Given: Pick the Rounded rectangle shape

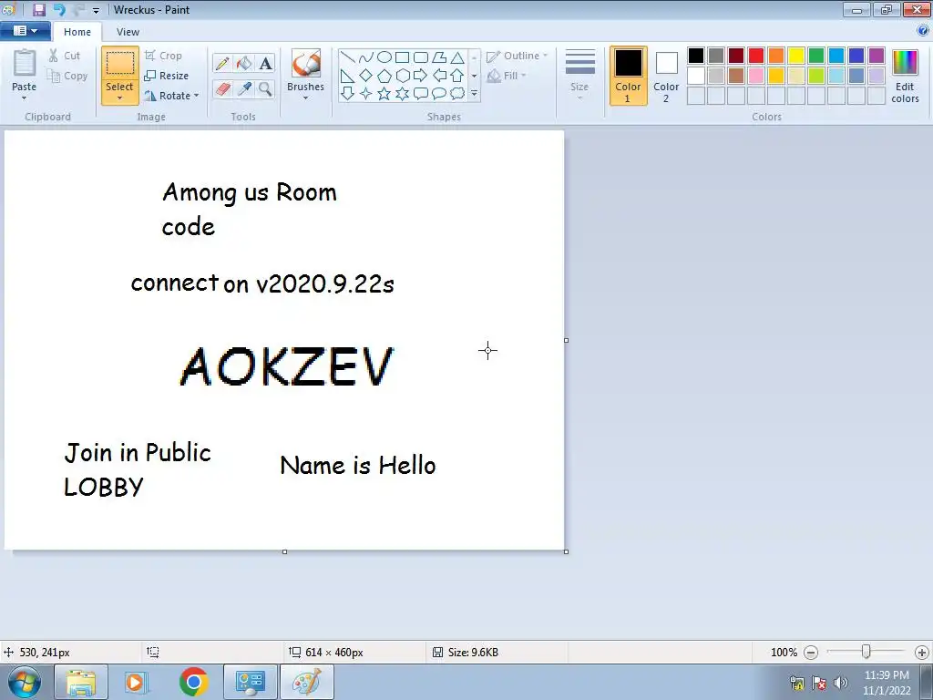Looking at the screenshot, I should pos(421,57).
